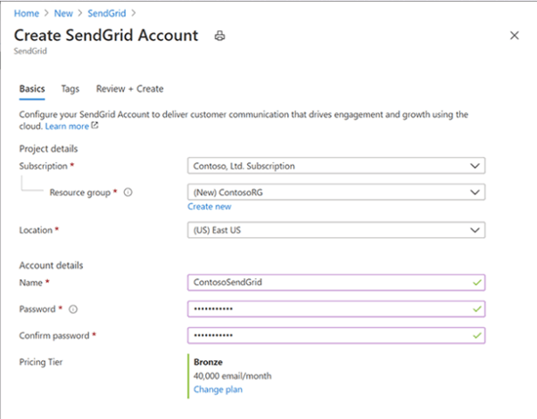537x419 pixels.
Task: Click the Resource group info icon
Action: pyautogui.click(x=128, y=193)
